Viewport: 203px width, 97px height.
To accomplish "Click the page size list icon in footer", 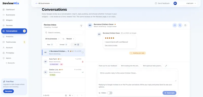I will coord(66,95).
